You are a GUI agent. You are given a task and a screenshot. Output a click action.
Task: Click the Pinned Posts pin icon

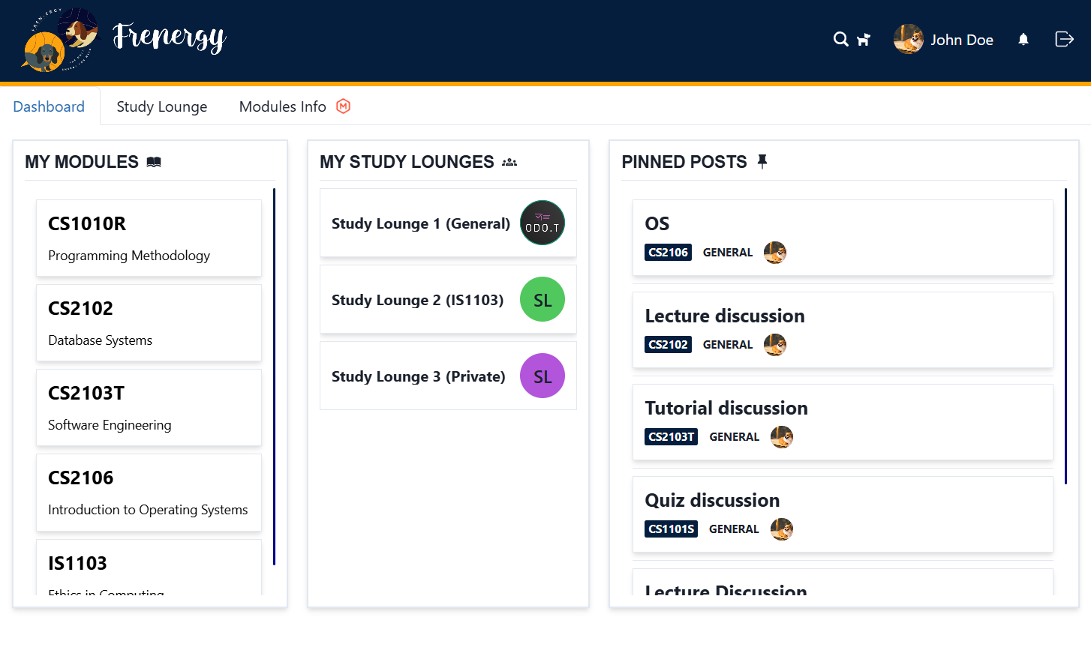[x=762, y=161]
